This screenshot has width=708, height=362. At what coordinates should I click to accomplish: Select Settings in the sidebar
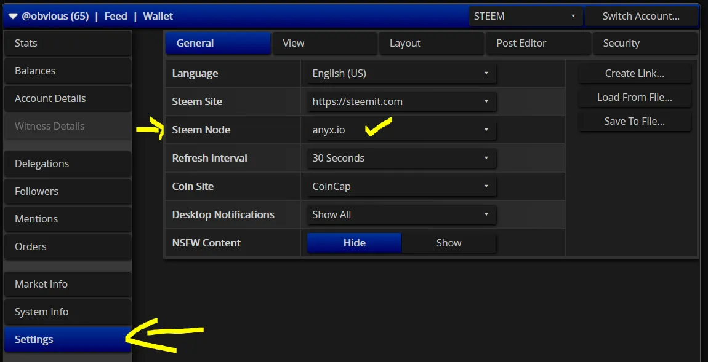[68, 339]
